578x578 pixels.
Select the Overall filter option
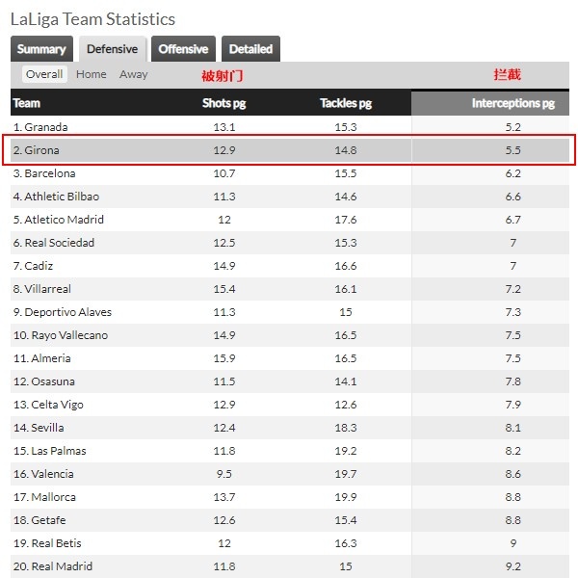[44, 74]
